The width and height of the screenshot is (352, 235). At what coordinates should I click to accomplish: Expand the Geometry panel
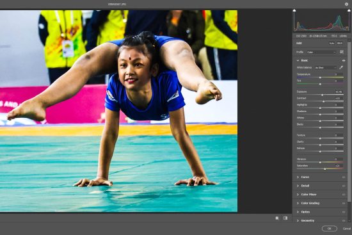[298, 221]
